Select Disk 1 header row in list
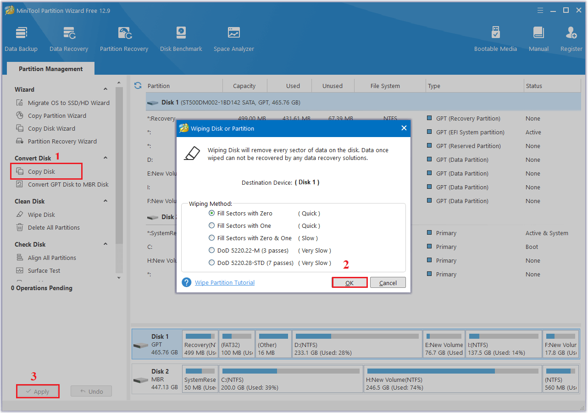Image resolution: width=588 pixels, height=413 pixels. [x=363, y=103]
